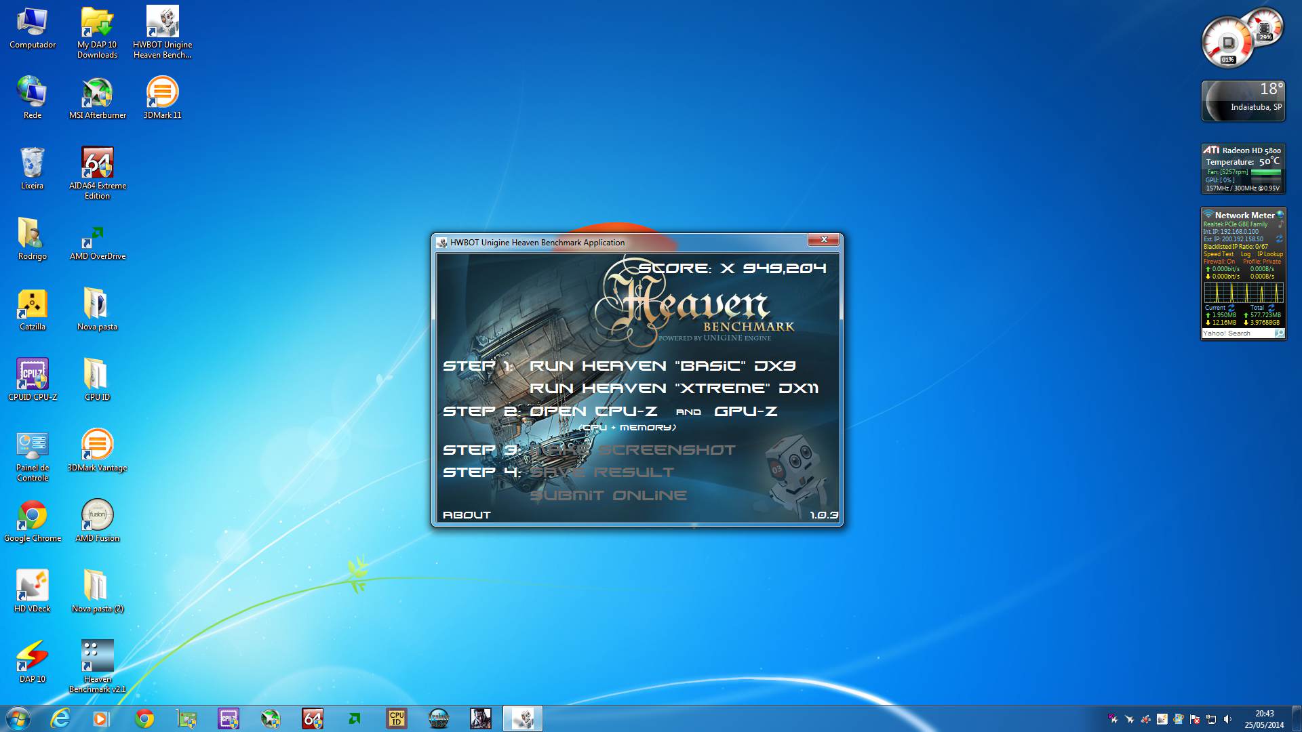
Task: Click the CPU meter gauge gadget
Action: pos(1227,43)
